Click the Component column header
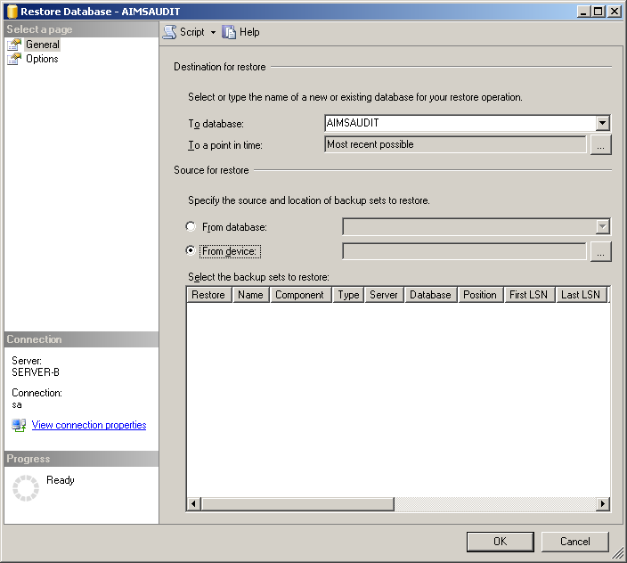The height and width of the screenshot is (563, 627). point(299,295)
